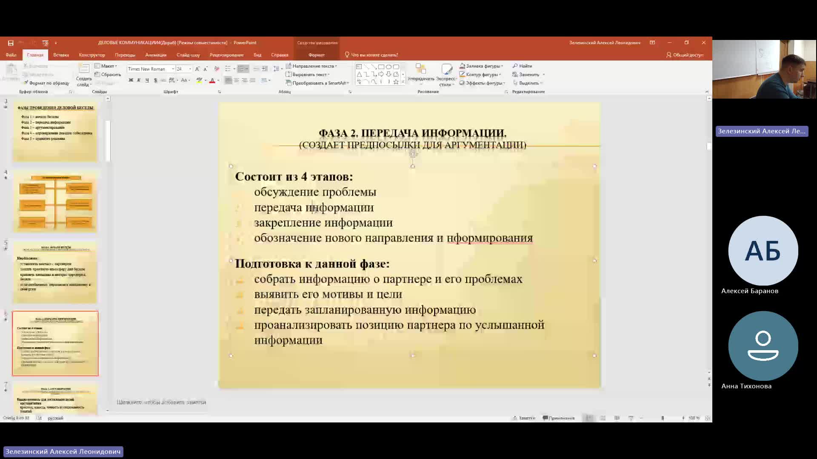Open Shape Fill (Заливка фигуры) dropdown
Screen dimensions: 817x459
point(481,66)
